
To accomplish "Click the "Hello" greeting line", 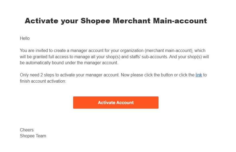I will coord(25,38).
